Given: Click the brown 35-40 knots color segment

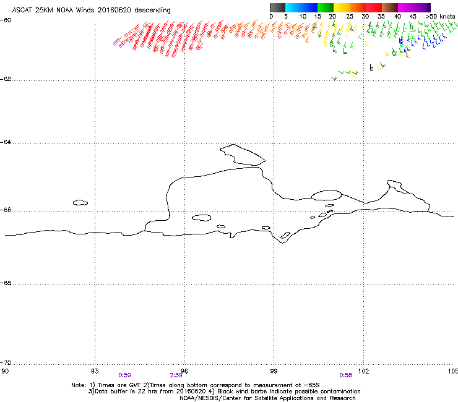Looking at the screenshot, I should point(390,7).
